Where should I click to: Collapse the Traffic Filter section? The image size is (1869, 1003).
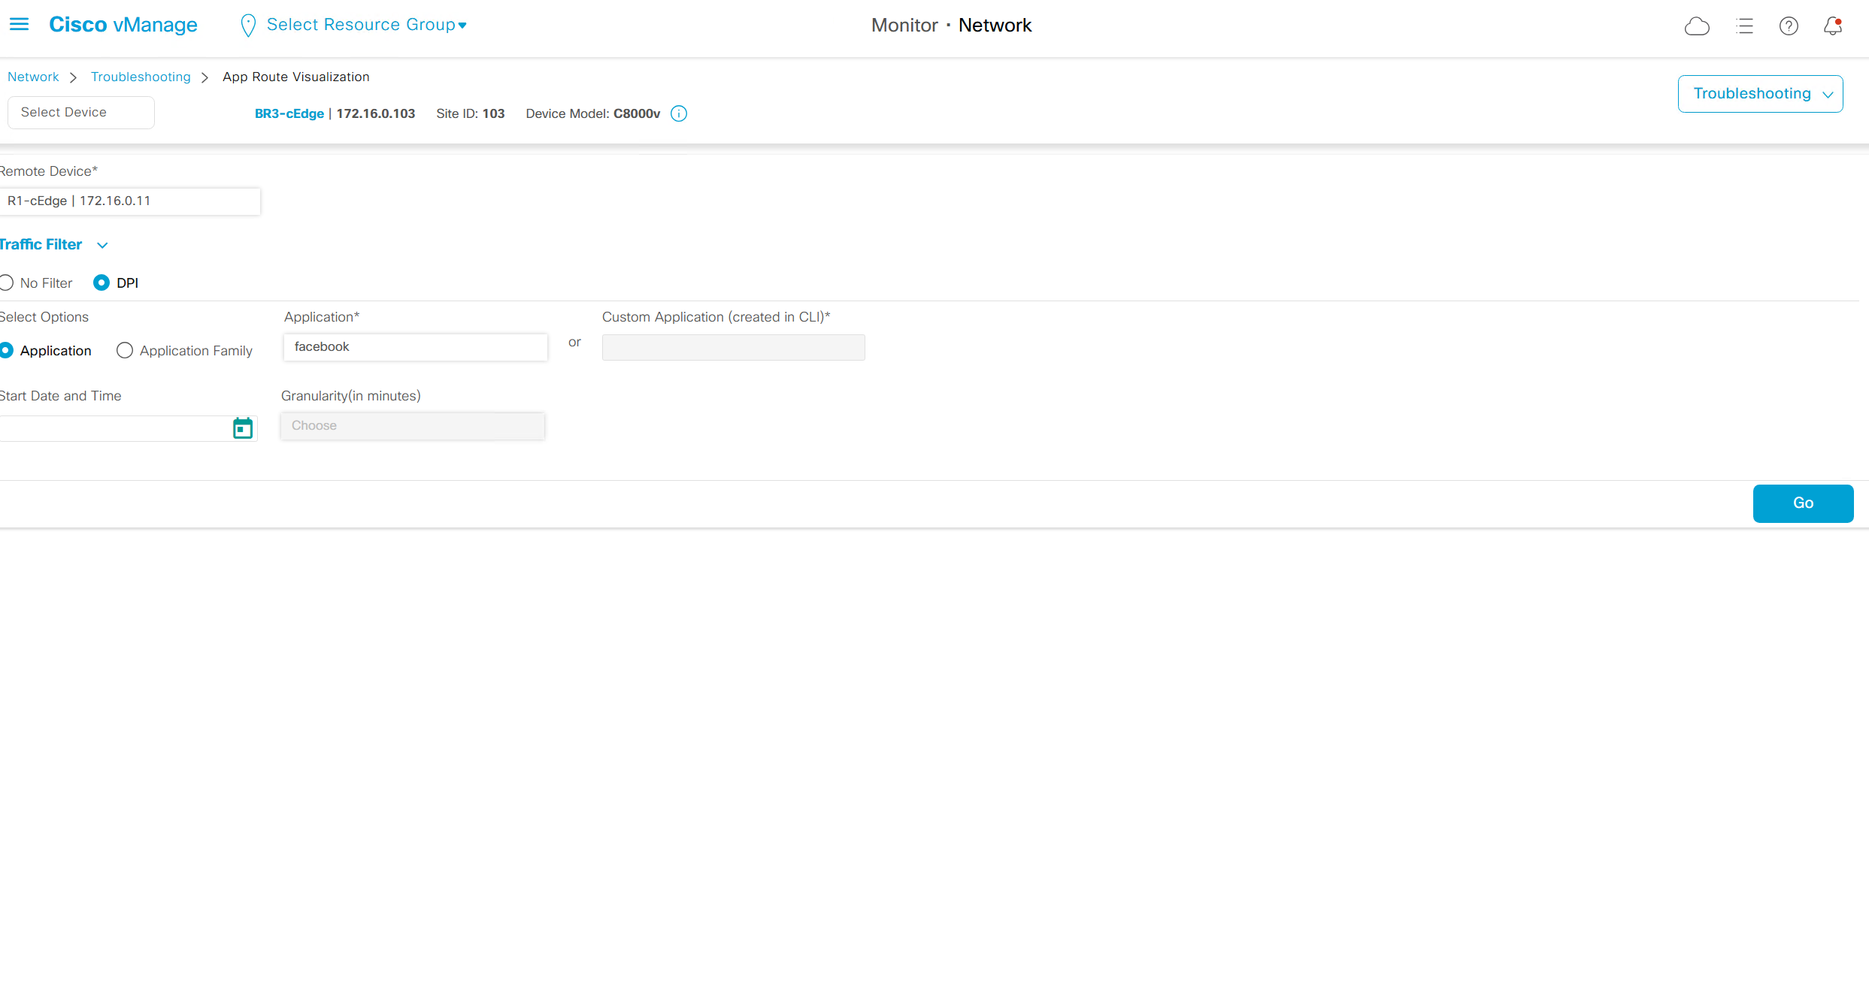102,245
